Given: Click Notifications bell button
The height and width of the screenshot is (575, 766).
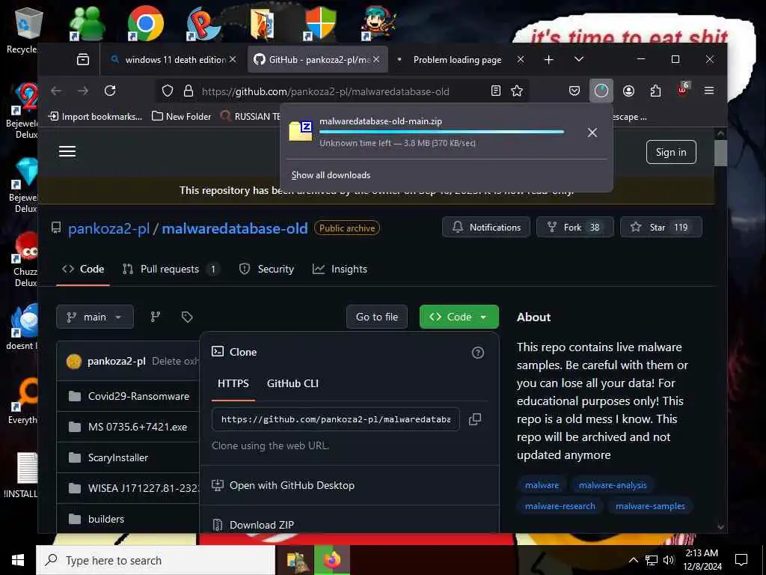Looking at the screenshot, I should pos(486,228).
